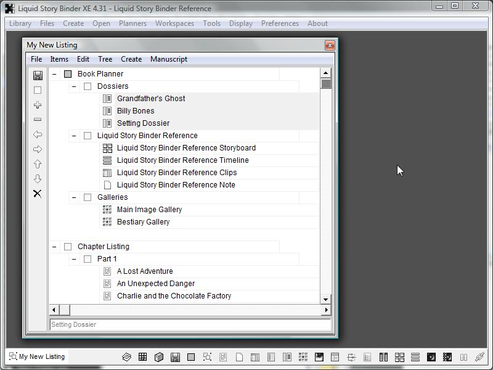
Task: Select the Billy Bones dossier
Action: coord(136,111)
